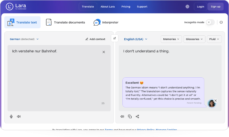Open the Pricing page

tap(126, 7)
